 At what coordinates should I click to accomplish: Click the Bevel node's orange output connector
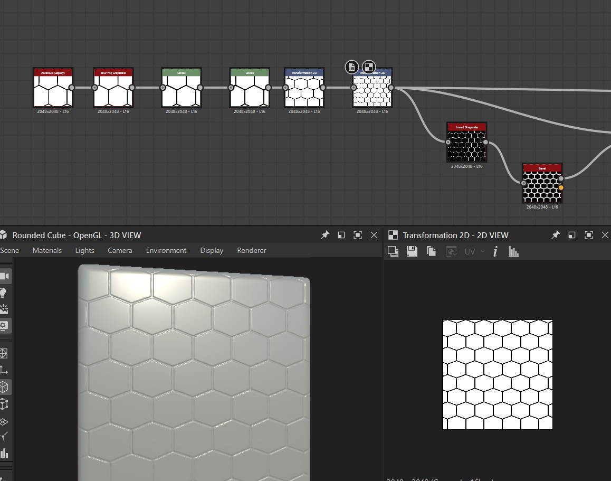(x=561, y=188)
